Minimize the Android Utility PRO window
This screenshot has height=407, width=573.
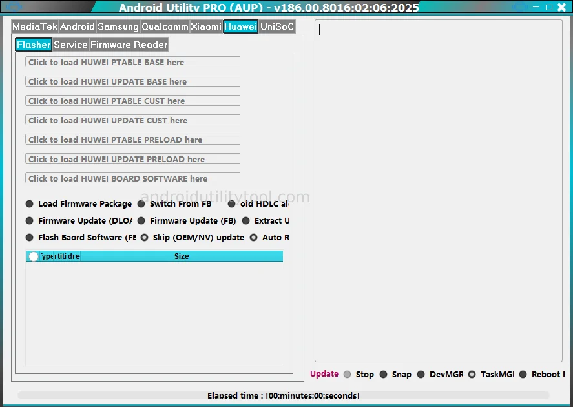click(536, 7)
